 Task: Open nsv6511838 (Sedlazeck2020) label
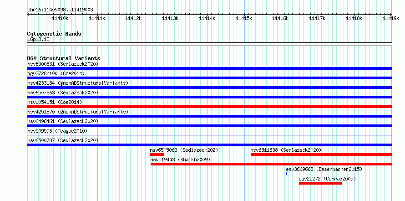tap(286, 150)
